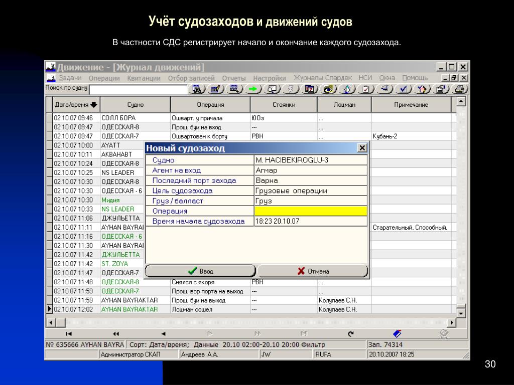Sort by Дата/время column header

coord(76,105)
